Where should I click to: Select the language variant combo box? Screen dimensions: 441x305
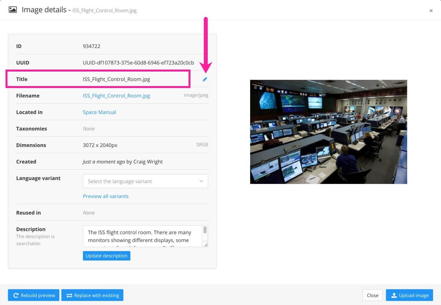tap(145, 181)
